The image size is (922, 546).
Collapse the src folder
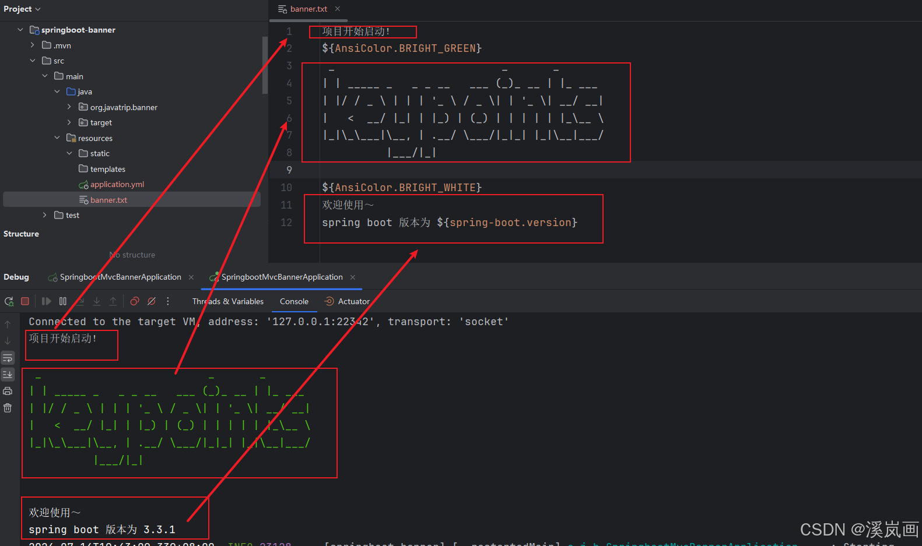click(x=33, y=61)
